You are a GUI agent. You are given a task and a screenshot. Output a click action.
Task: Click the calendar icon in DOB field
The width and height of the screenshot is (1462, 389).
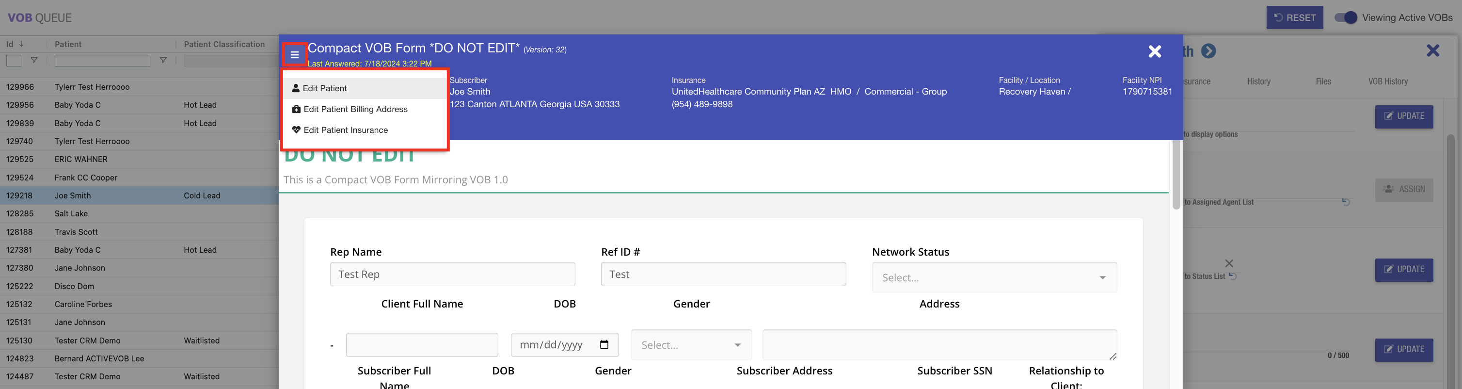click(x=604, y=345)
